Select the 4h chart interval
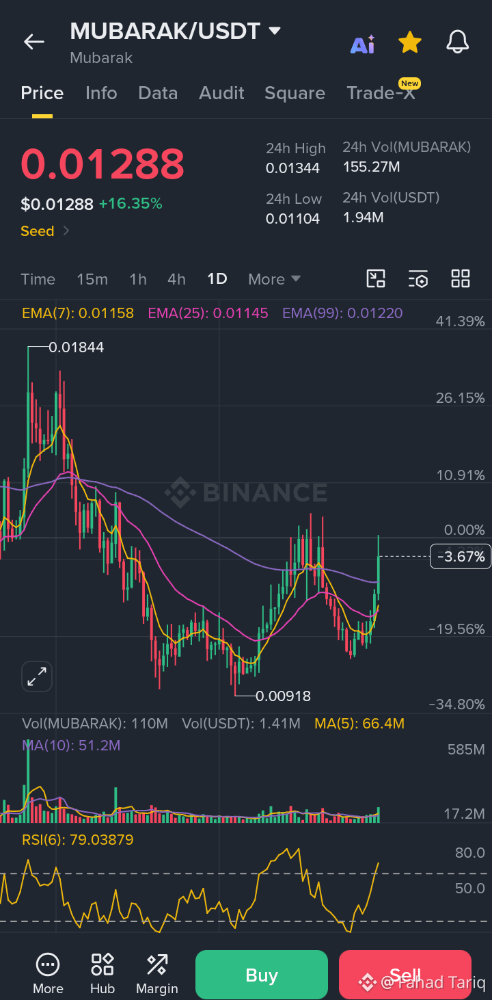Screen dimensions: 492x1000 [x=176, y=279]
